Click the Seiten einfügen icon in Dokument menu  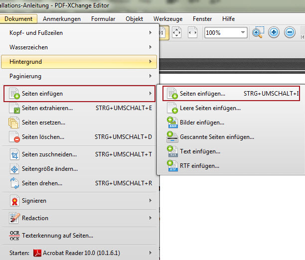pyautogui.click(x=14, y=94)
